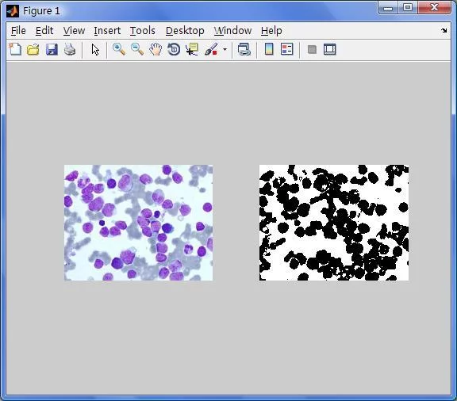This screenshot has height=401, width=457.
Task: Select the Pan hand tool
Action: tap(156, 49)
